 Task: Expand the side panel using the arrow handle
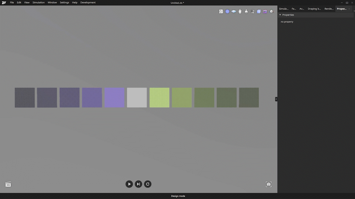coord(276,99)
